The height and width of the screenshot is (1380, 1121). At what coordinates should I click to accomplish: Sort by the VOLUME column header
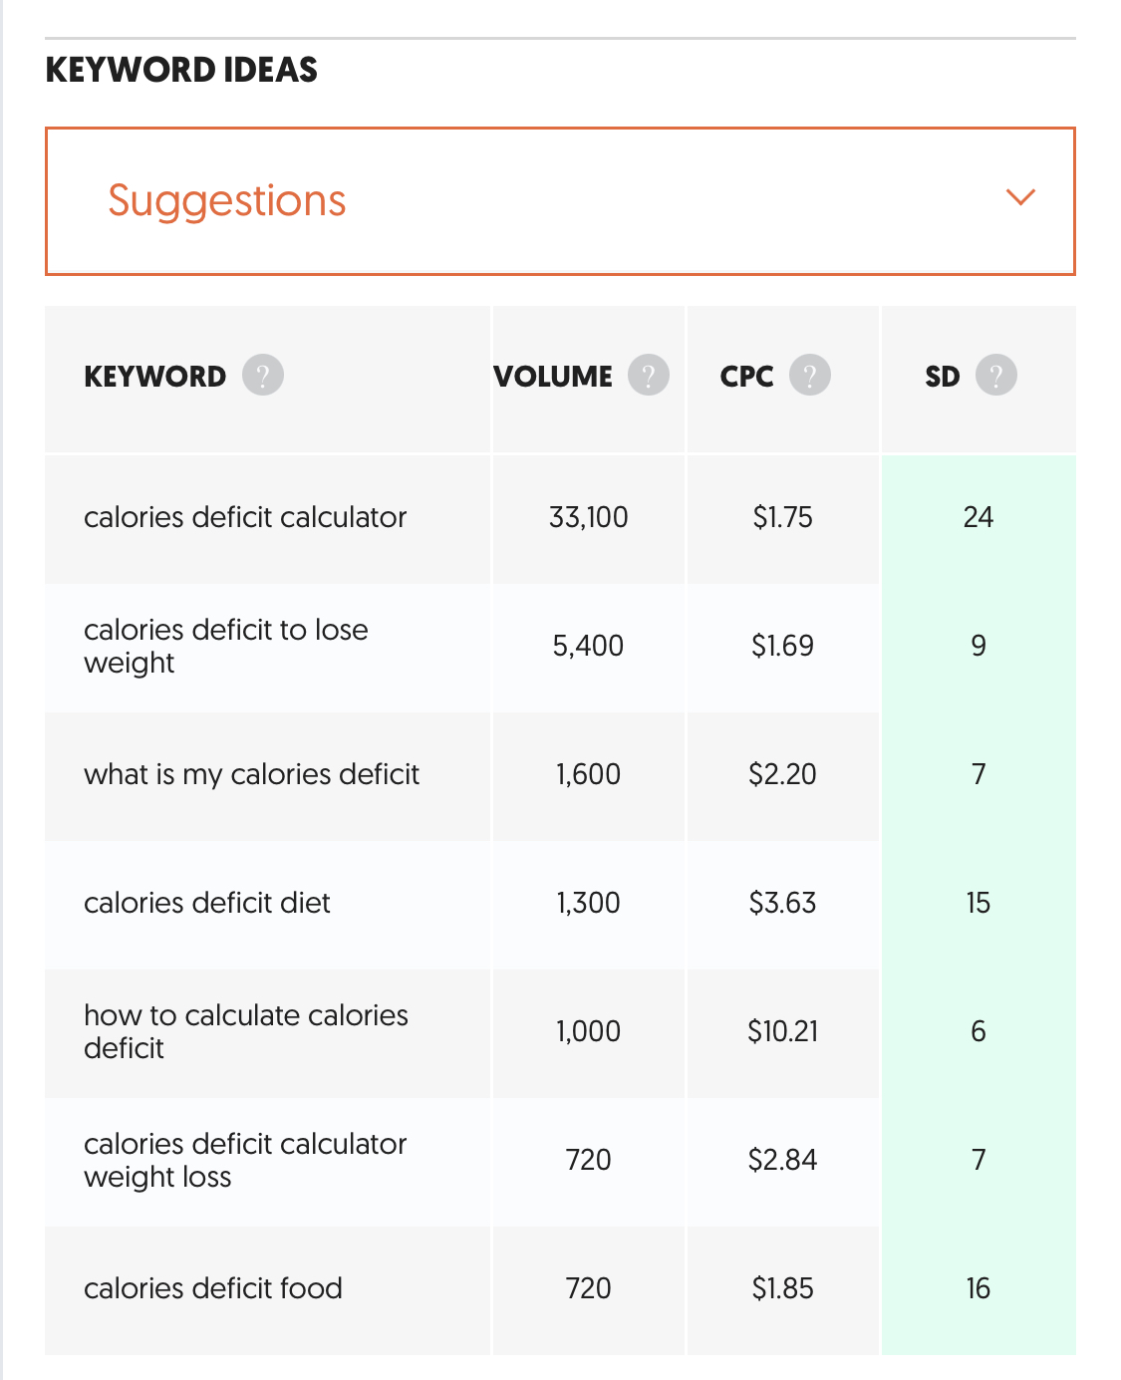[553, 377]
